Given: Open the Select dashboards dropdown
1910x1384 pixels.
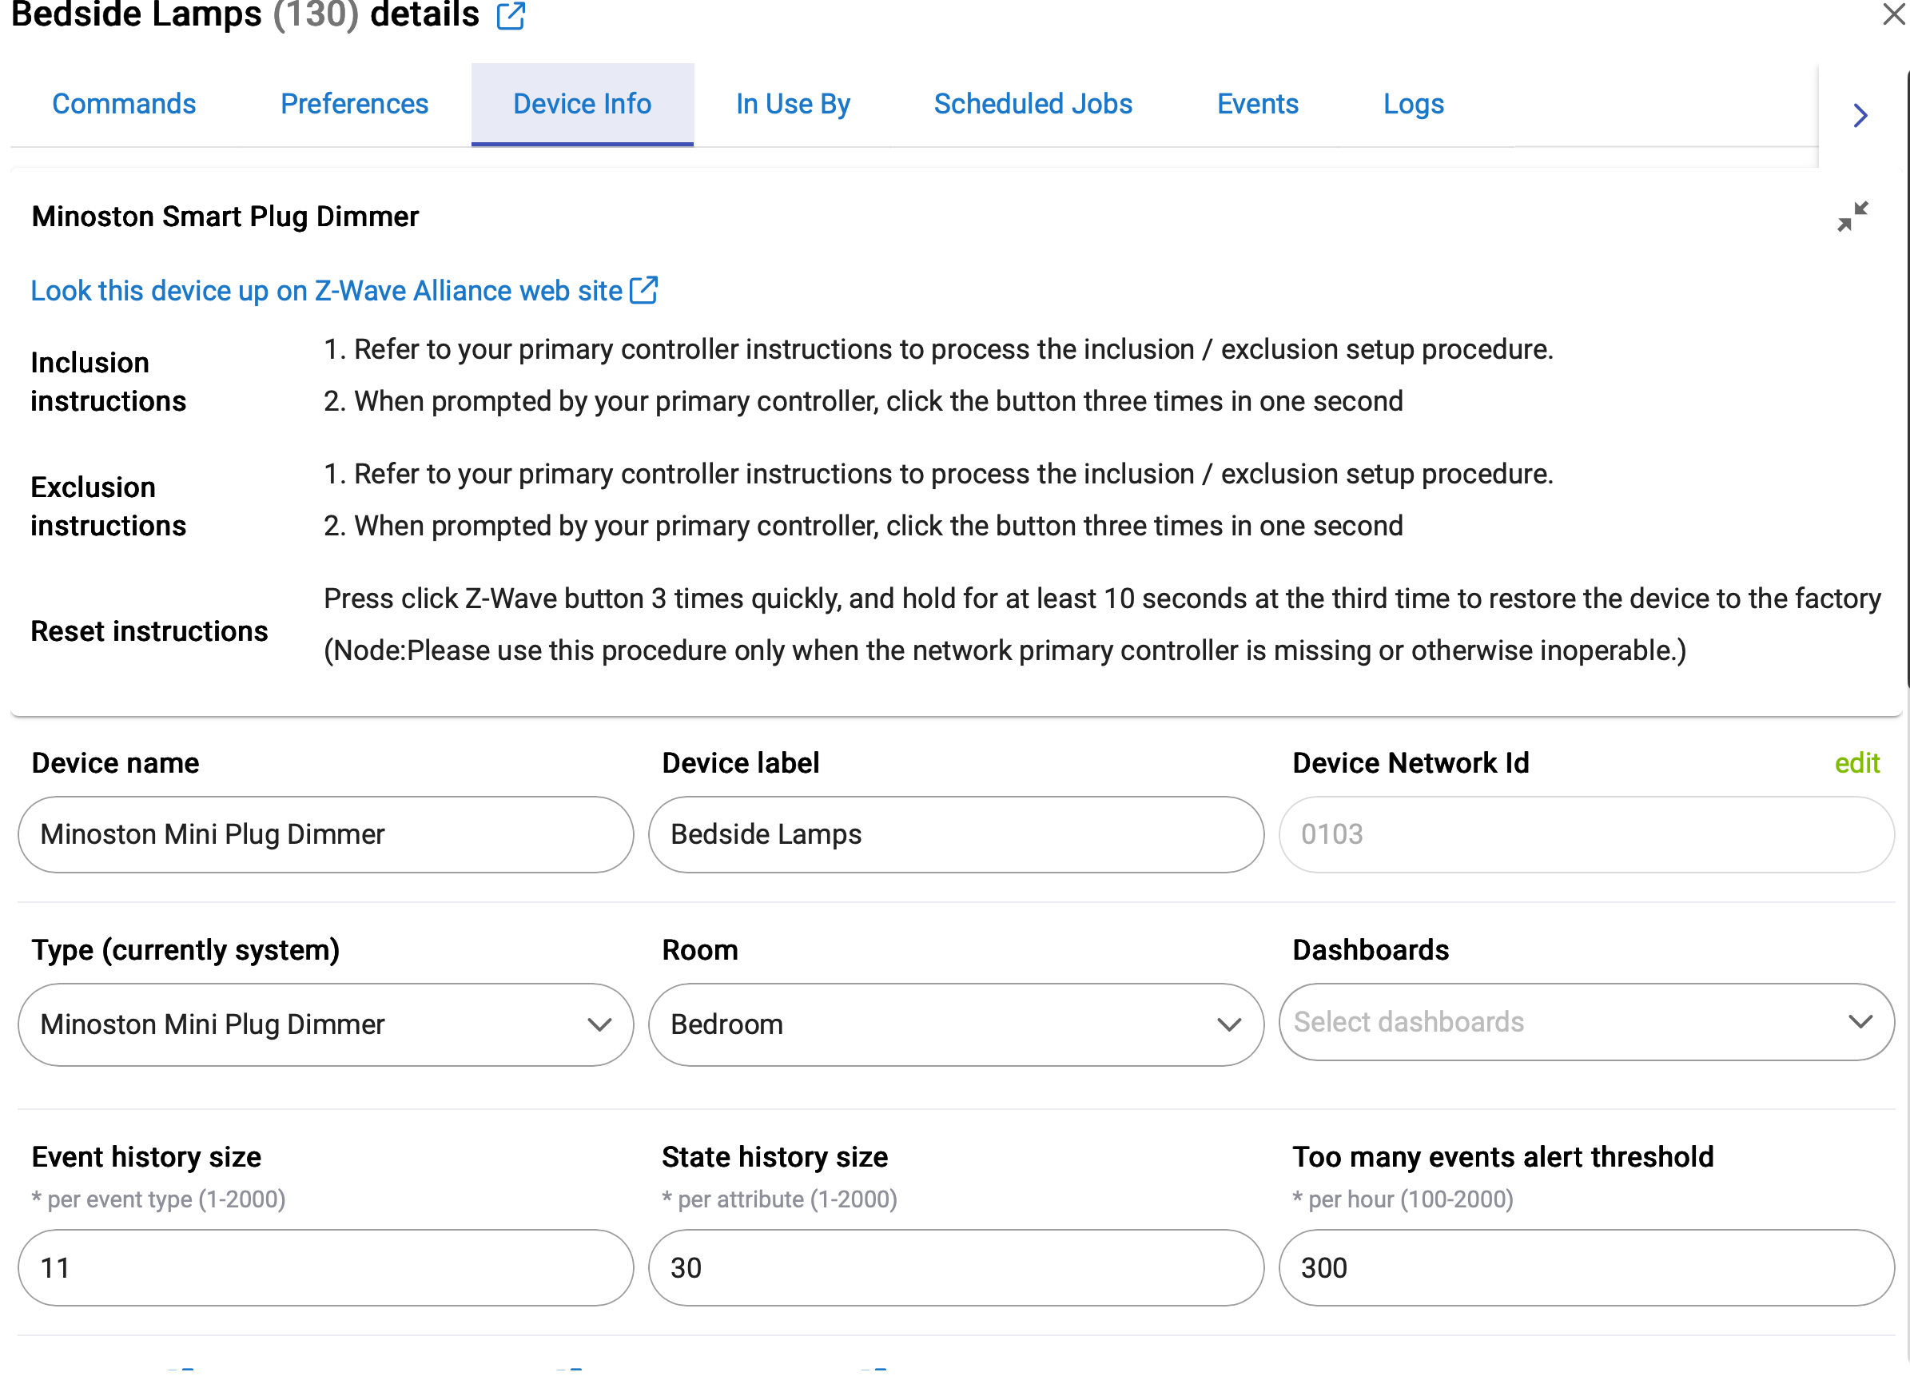Looking at the screenshot, I should [1586, 1022].
